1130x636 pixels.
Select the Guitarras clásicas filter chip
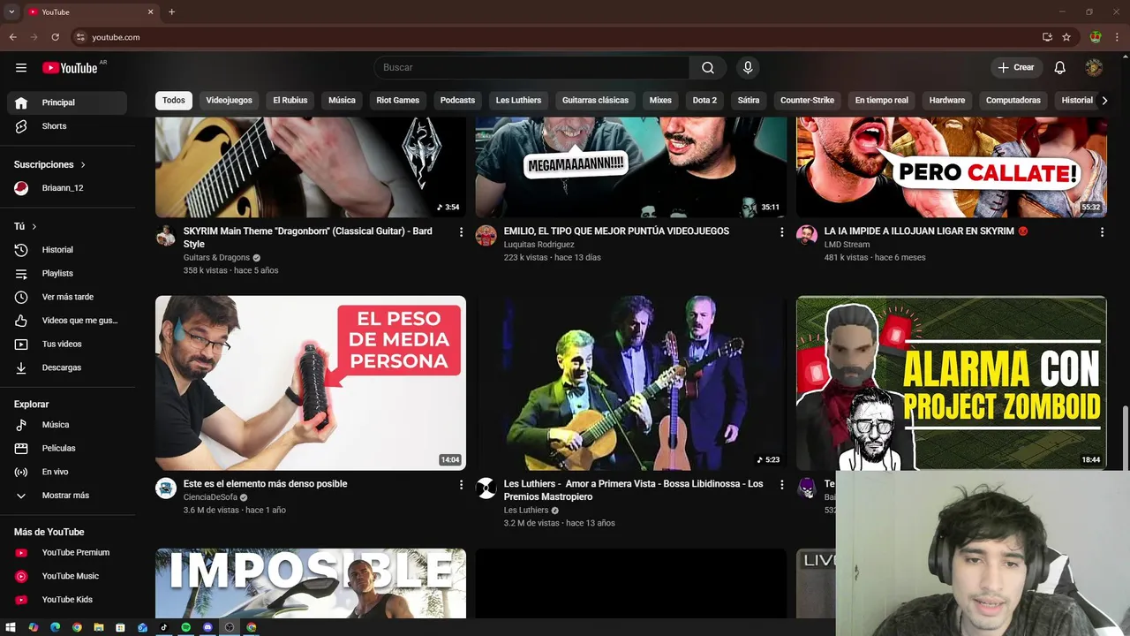click(596, 101)
